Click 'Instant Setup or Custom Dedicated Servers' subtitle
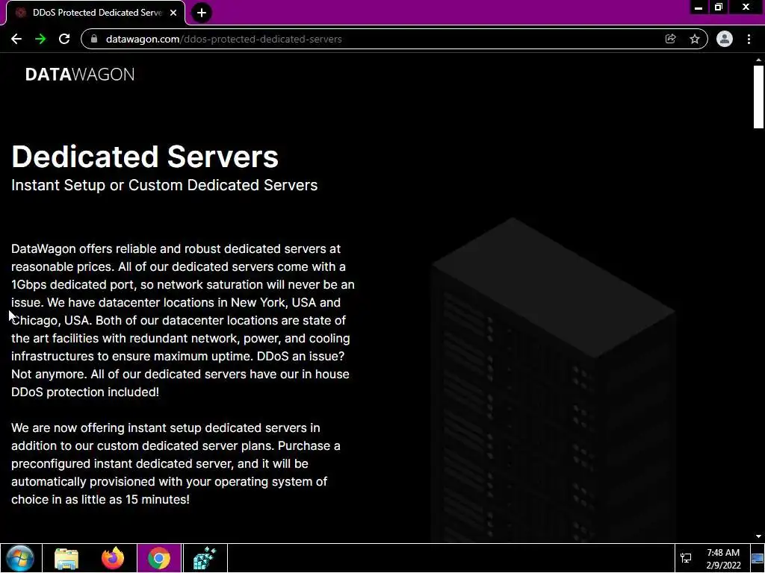This screenshot has width=765, height=573. [x=164, y=185]
